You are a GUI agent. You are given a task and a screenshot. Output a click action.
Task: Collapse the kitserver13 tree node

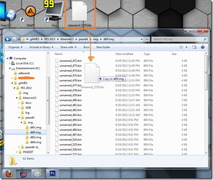tap(17, 98)
